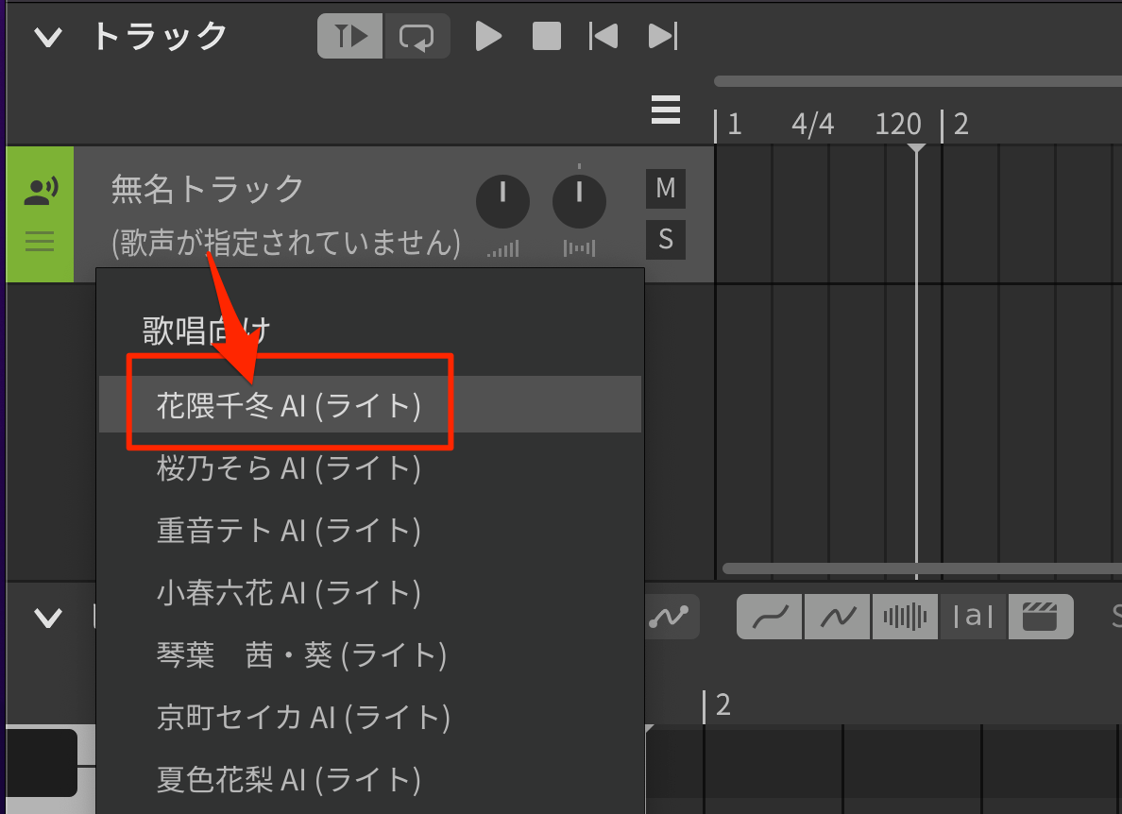Image resolution: width=1122 pixels, height=814 pixels.
Task: Select 琴葉 茜・葵 (ライト) voice
Action: point(370,654)
